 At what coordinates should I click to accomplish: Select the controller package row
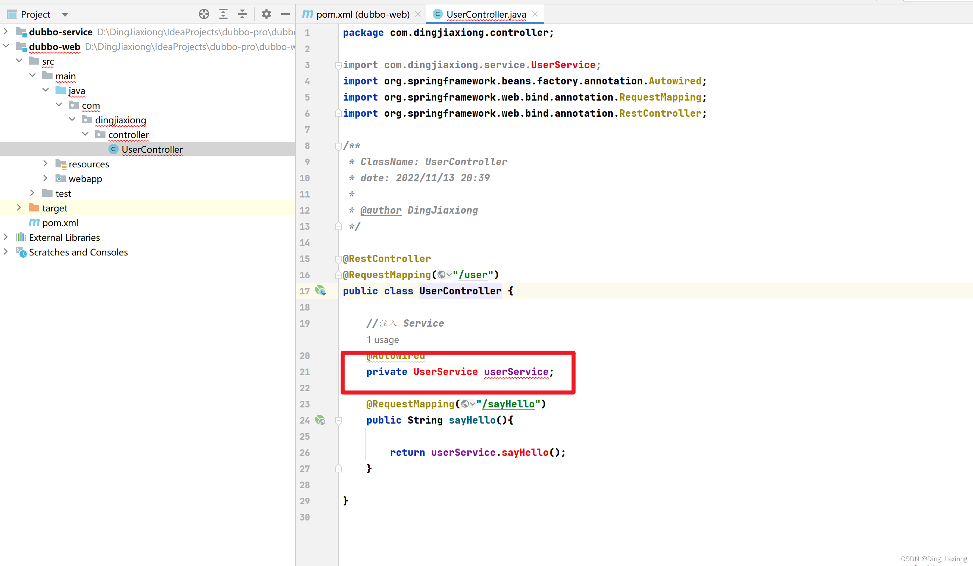coord(147,134)
